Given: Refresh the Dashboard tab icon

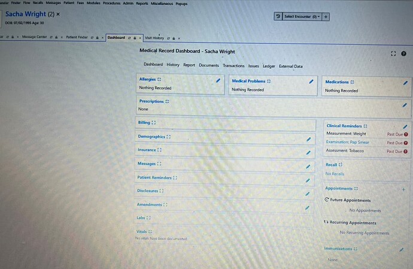Looking at the screenshot, I should coord(129,38).
